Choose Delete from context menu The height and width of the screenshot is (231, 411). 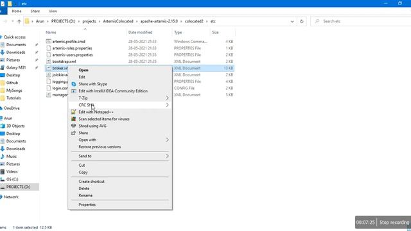pos(84,189)
